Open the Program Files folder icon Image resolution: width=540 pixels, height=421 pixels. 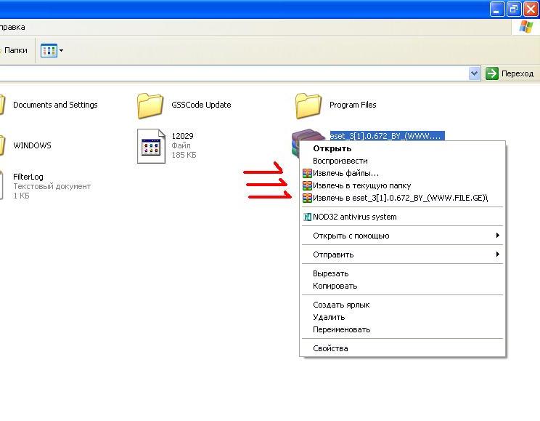(308, 105)
